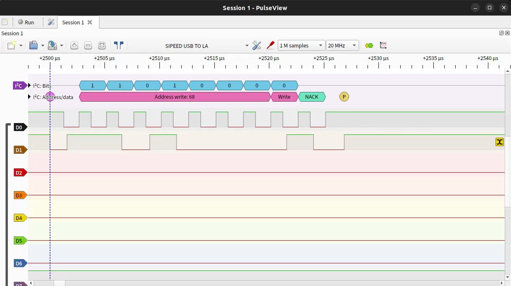511x286 pixels.
Task: Open the 20 MHz sample rate dropdown
Action: 342,45
